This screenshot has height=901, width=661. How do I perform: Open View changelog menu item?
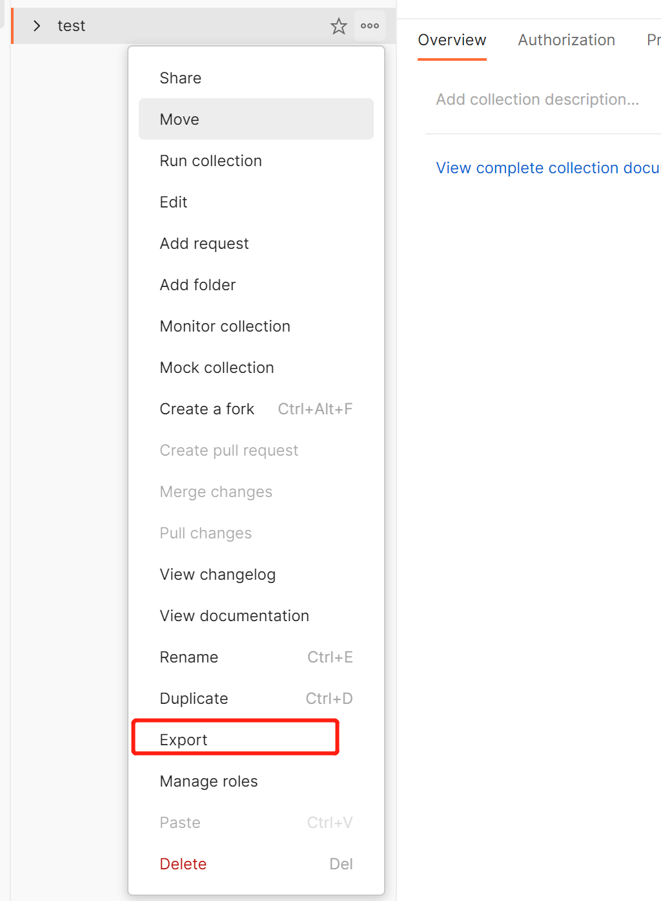(218, 575)
